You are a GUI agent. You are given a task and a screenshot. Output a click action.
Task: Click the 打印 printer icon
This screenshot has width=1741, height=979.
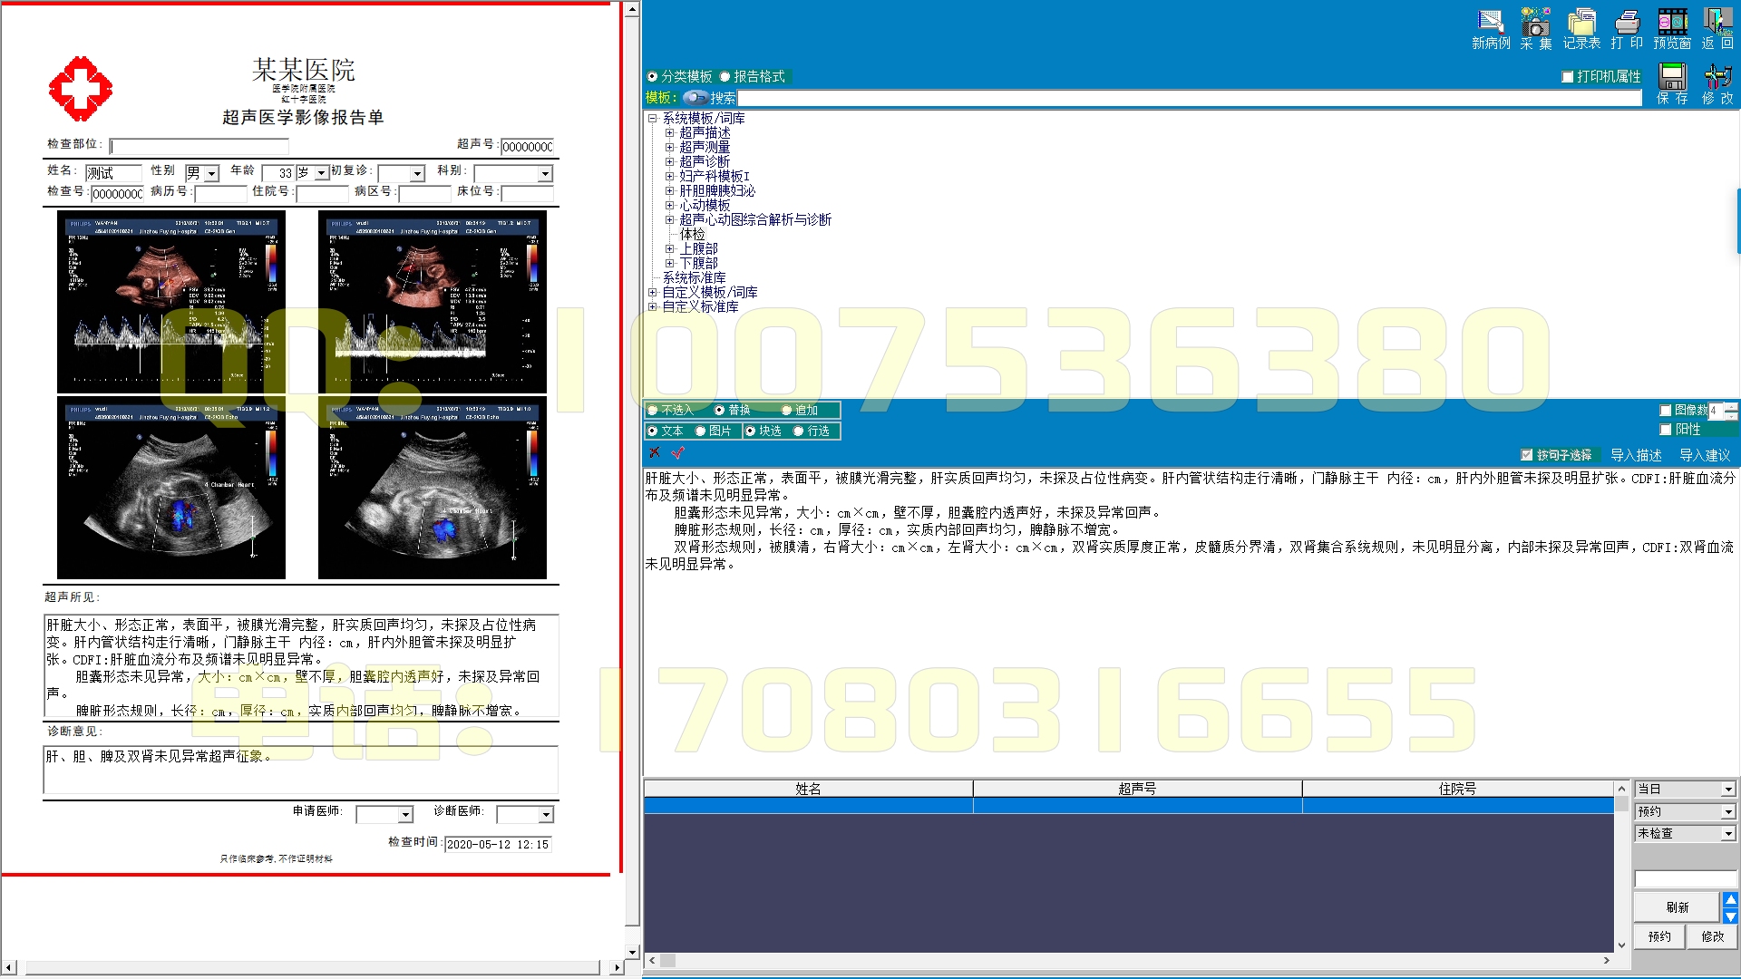point(1627,22)
